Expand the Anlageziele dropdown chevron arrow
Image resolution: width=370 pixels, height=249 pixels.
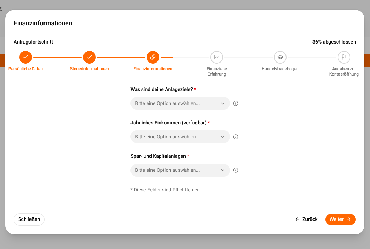coord(222,104)
